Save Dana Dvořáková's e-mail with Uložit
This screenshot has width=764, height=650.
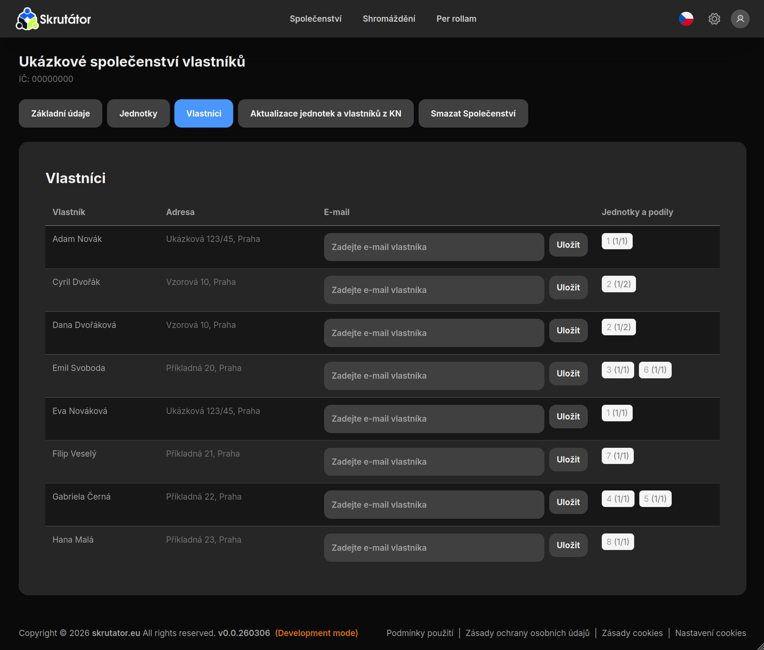pyautogui.click(x=568, y=331)
